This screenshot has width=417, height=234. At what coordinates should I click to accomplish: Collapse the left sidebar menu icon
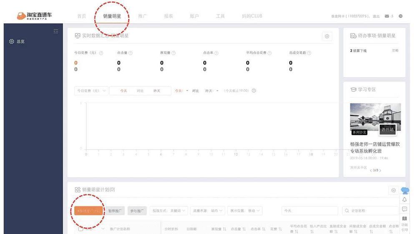56,32
